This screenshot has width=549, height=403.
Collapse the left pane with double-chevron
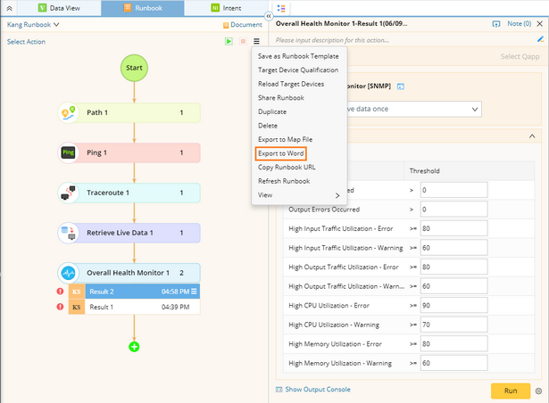pos(269,7)
